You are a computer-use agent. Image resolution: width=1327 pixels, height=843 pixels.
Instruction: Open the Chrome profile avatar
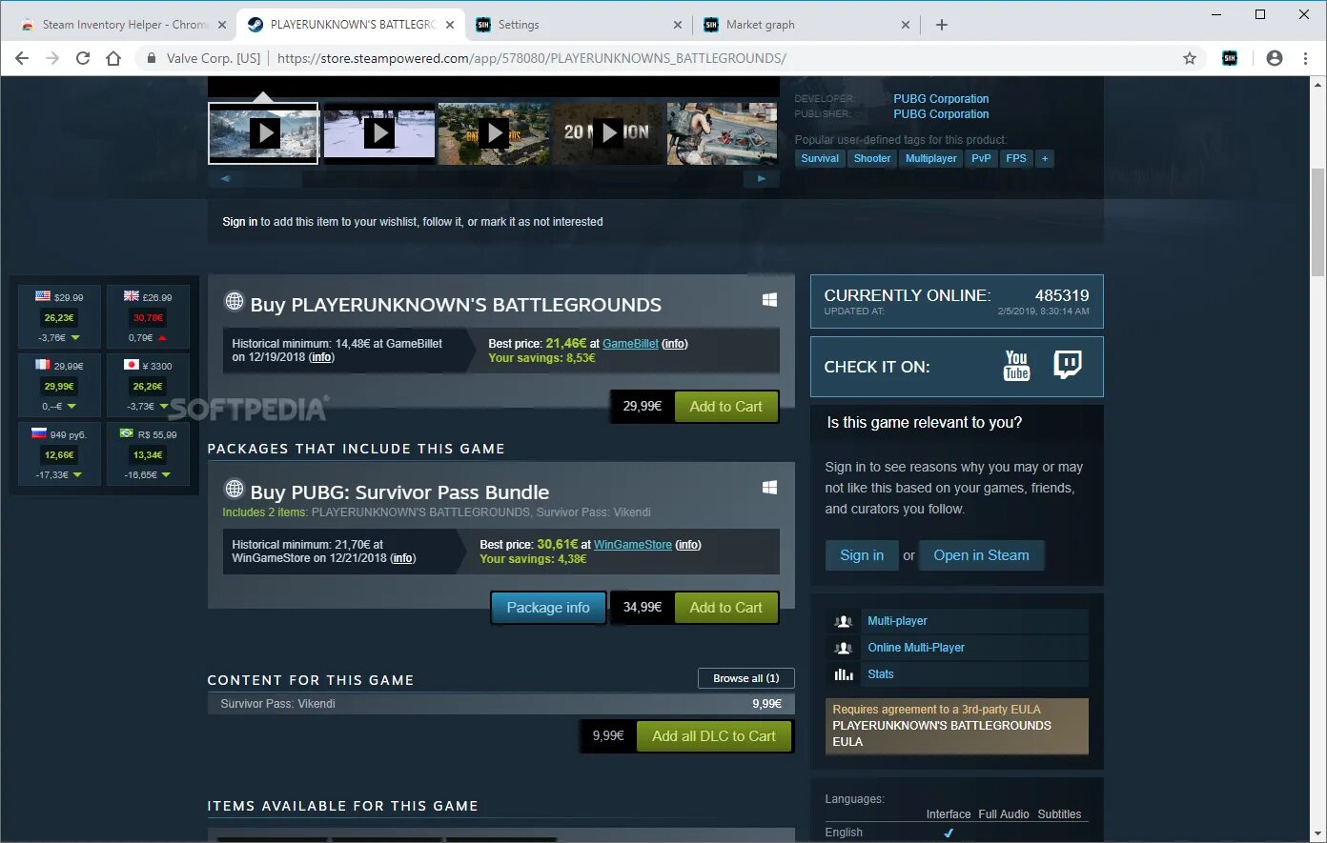[x=1275, y=58]
